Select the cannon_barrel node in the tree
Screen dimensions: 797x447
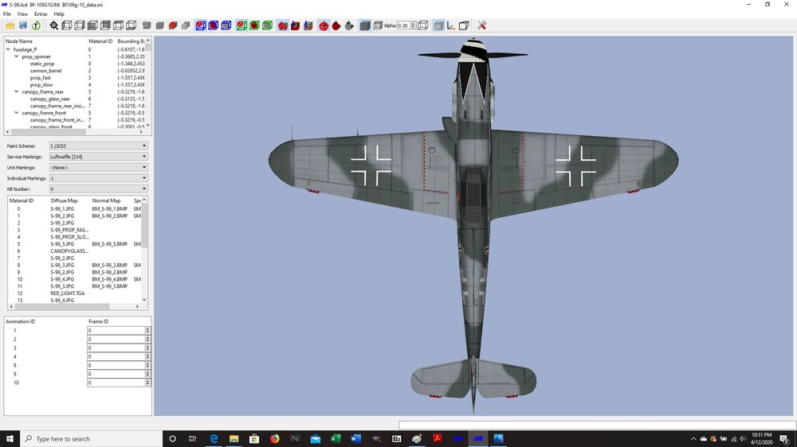(45, 71)
